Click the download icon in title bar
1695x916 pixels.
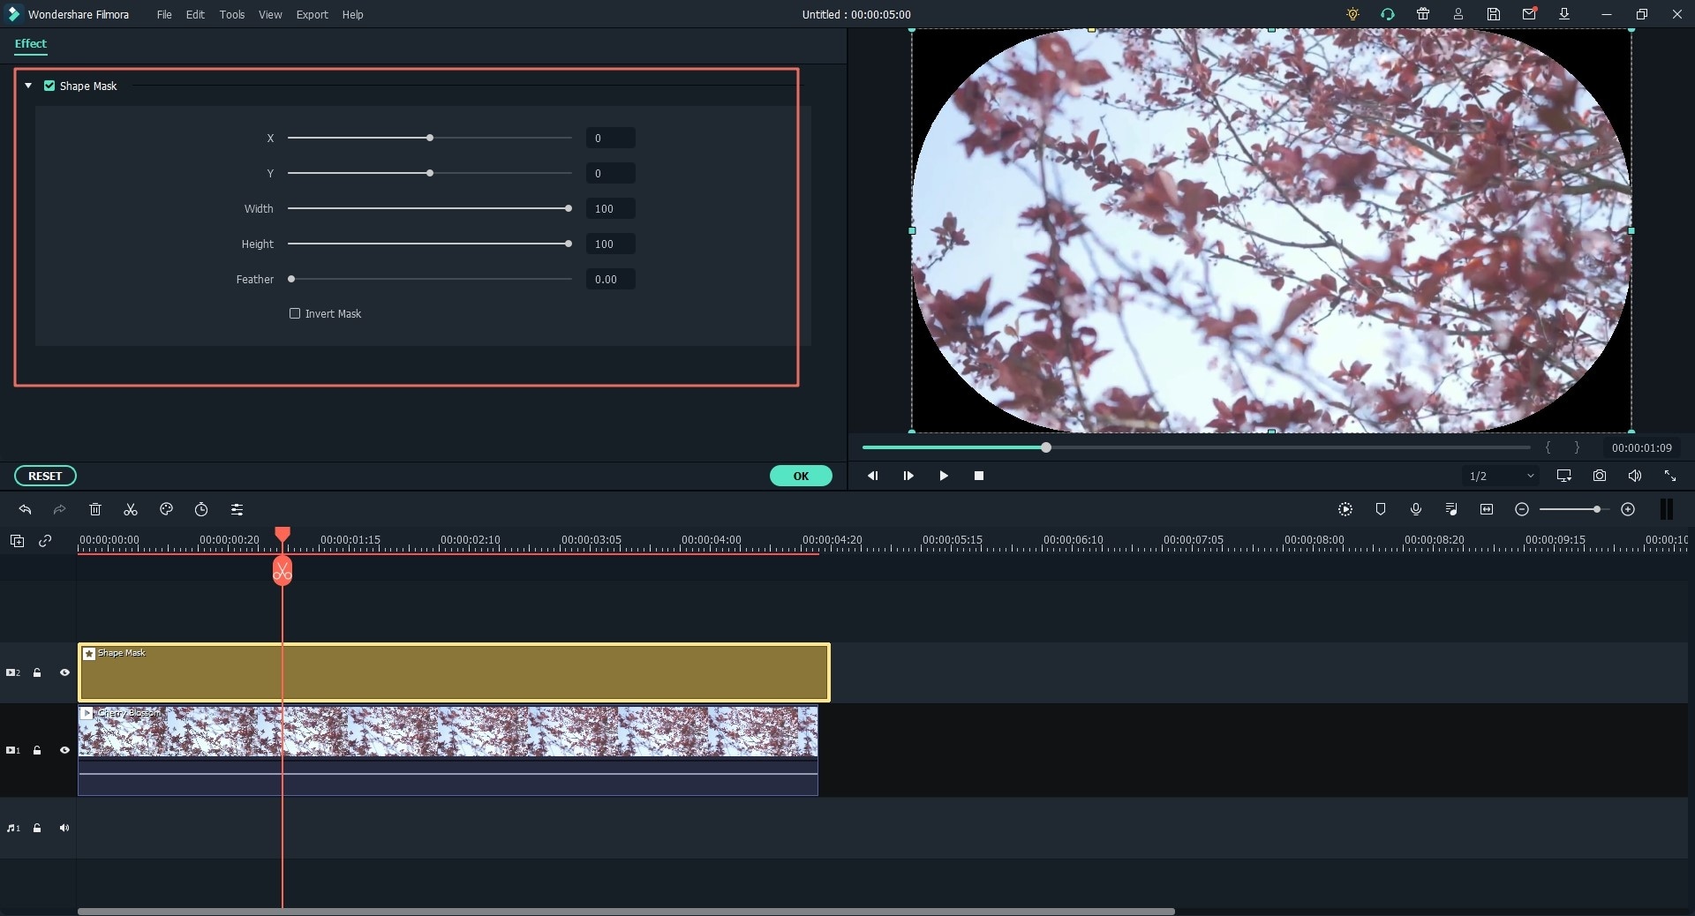[x=1564, y=14]
